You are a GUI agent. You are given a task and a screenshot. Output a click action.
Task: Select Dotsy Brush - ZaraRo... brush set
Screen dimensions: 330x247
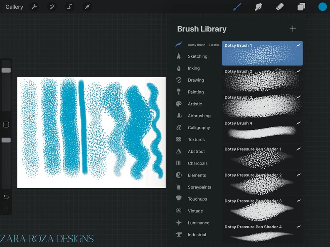(198, 44)
